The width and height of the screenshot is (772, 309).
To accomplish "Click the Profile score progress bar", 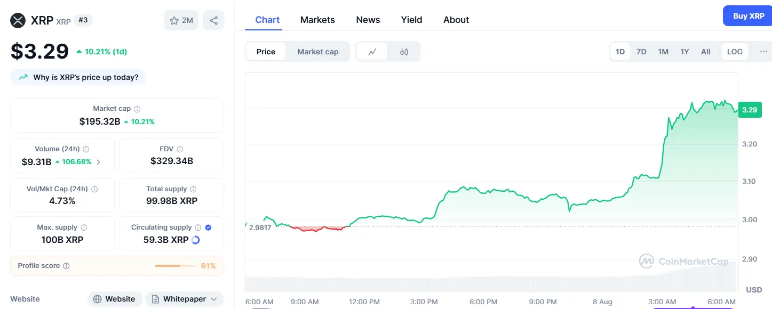I will pyautogui.click(x=174, y=266).
